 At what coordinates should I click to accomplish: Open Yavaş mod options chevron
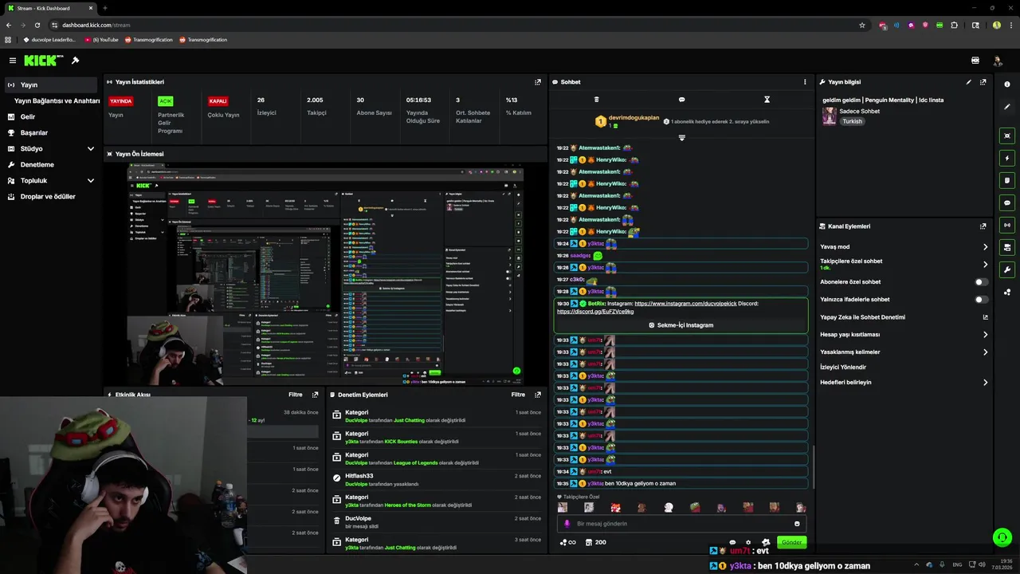(985, 247)
